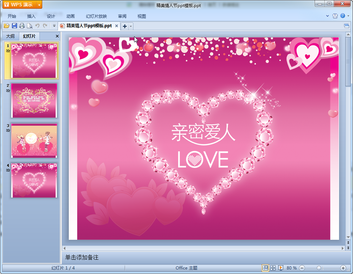Open print preview icon
Viewport: 353px width, 274px height.
tap(29, 26)
